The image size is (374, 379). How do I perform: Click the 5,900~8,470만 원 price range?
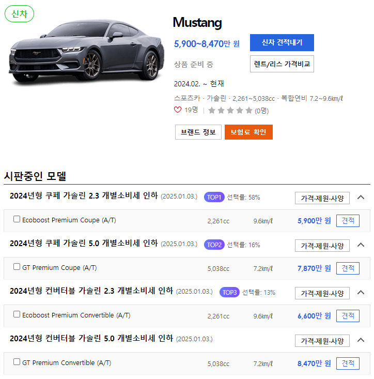point(207,44)
